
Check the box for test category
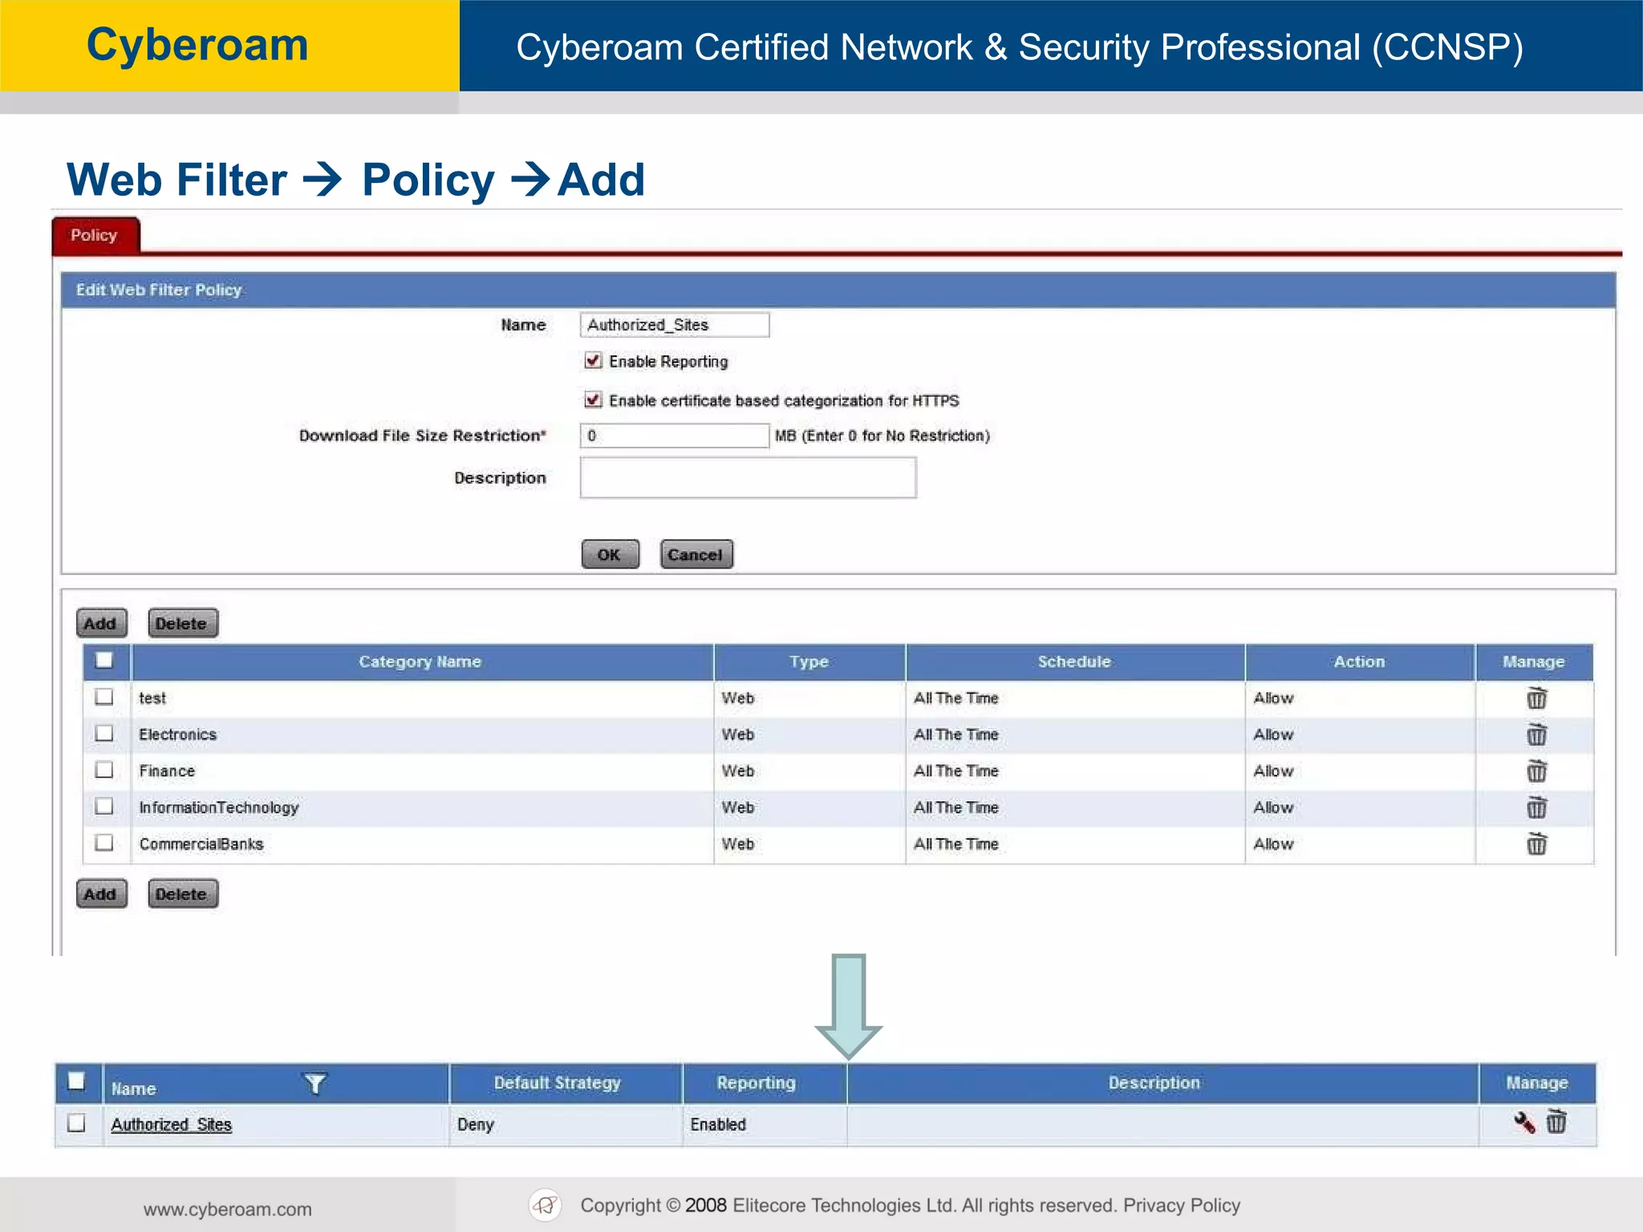pyautogui.click(x=104, y=696)
